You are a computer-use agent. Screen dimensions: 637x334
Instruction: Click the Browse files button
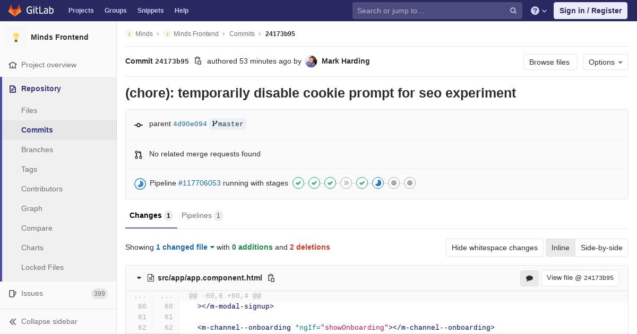click(549, 62)
